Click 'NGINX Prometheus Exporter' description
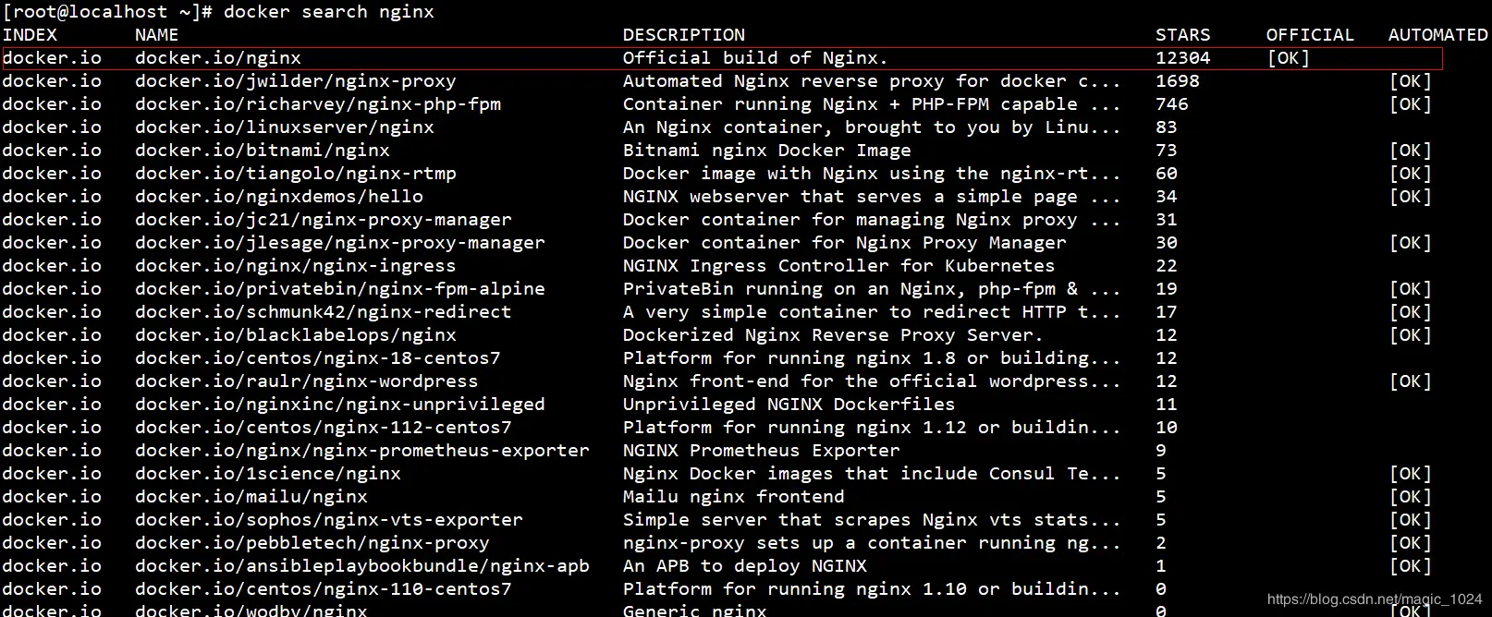The width and height of the screenshot is (1492, 617). click(762, 451)
